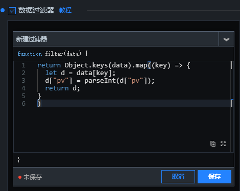Click the fullscreen expand icon in editor
The width and height of the screenshot is (240, 191).
(x=223, y=144)
